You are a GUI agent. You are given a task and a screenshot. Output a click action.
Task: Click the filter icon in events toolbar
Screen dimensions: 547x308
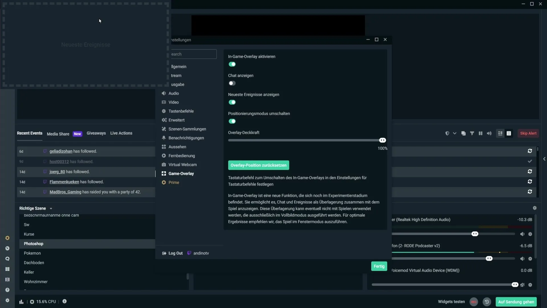pyautogui.click(x=472, y=133)
